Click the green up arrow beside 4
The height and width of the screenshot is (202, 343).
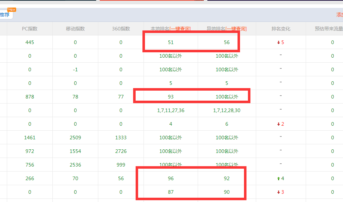[x=278, y=179]
